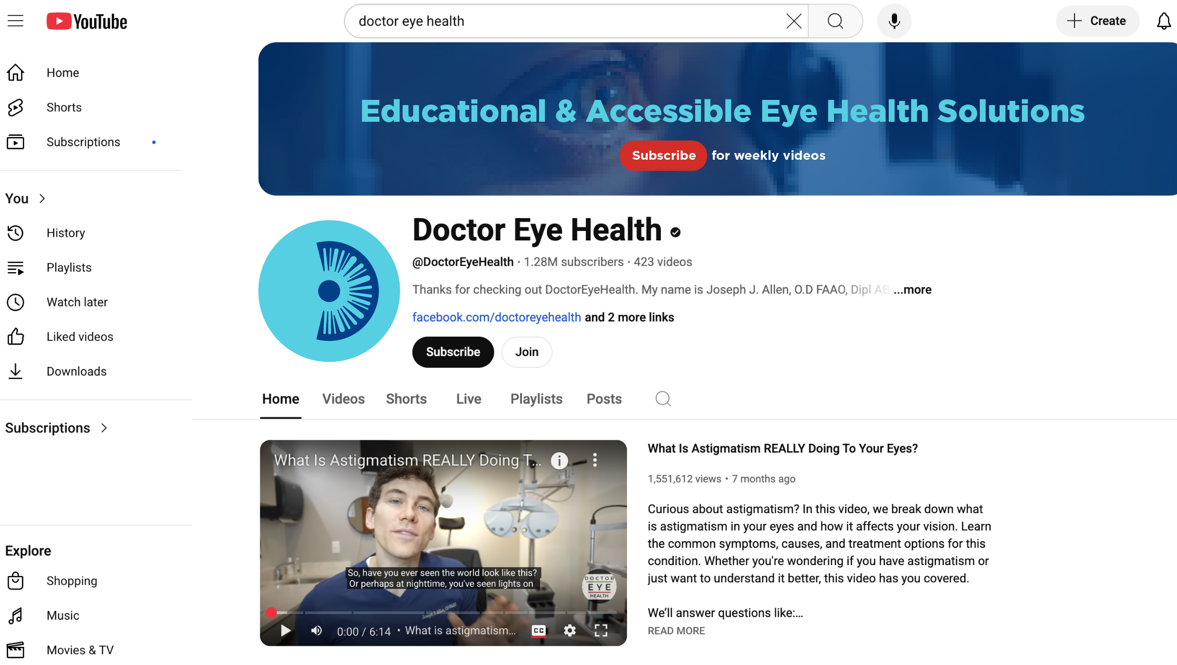Screen dimensions: 1177x665
Task: Select the channel Home tab
Action: click(280, 399)
